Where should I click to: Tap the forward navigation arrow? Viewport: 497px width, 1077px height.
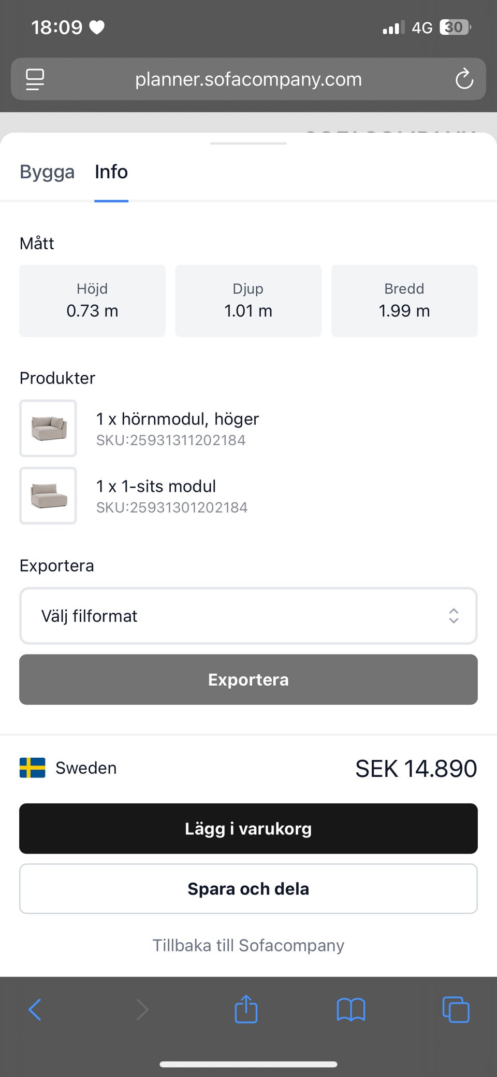click(142, 1010)
